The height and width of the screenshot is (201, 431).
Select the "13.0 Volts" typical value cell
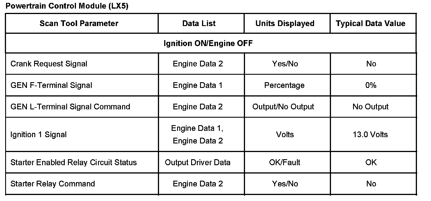coord(371,135)
